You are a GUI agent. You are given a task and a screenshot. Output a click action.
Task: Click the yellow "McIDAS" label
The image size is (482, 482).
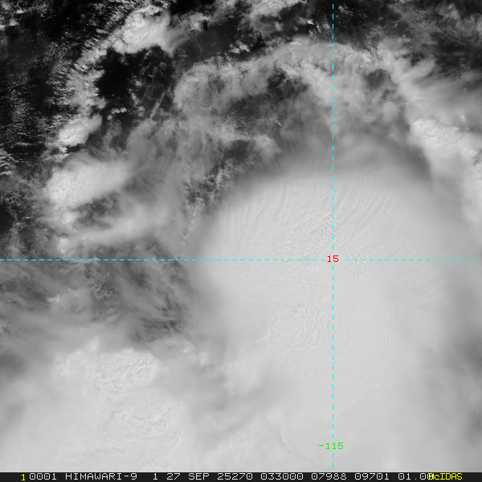click(x=445, y=476)
